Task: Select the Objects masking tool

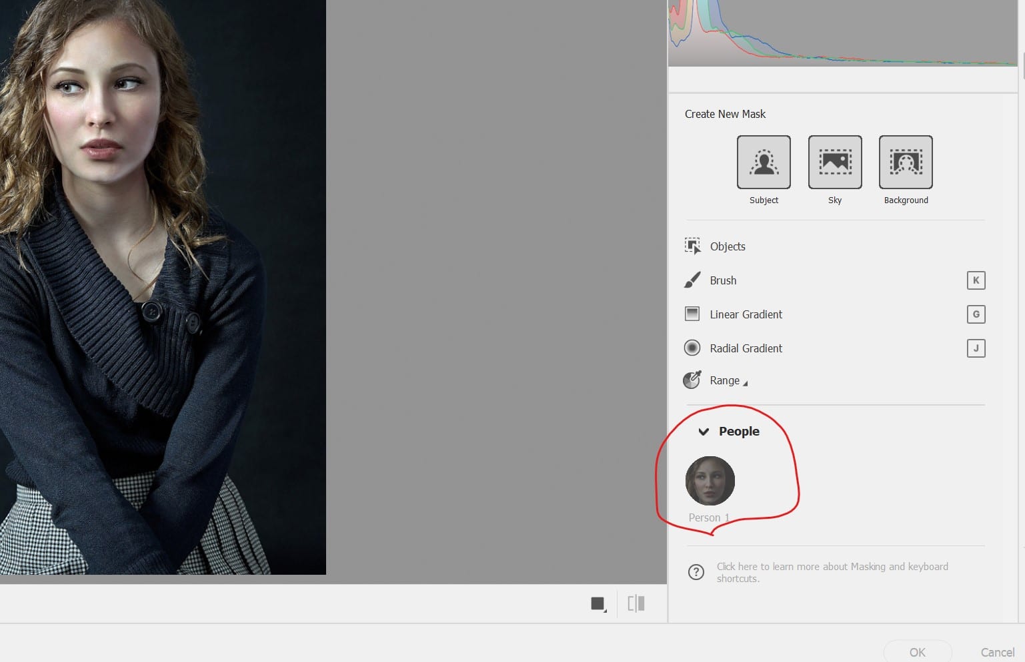Action: pos(727,246)
